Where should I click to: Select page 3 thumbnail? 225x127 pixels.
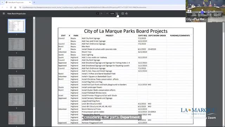pyautogui.click(x=17, y=63)
